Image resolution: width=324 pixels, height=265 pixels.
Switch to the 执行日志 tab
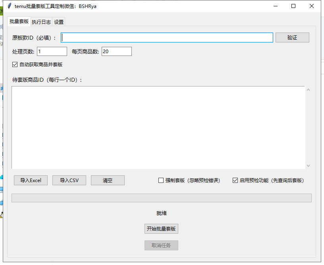pyautogui.click(x=41, y=22)
